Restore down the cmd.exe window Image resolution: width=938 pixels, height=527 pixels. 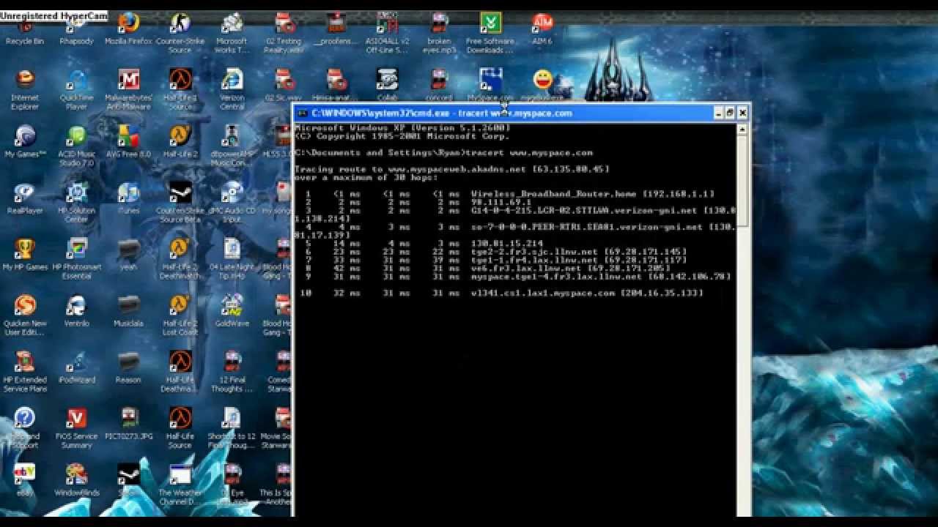pos(730,113)
